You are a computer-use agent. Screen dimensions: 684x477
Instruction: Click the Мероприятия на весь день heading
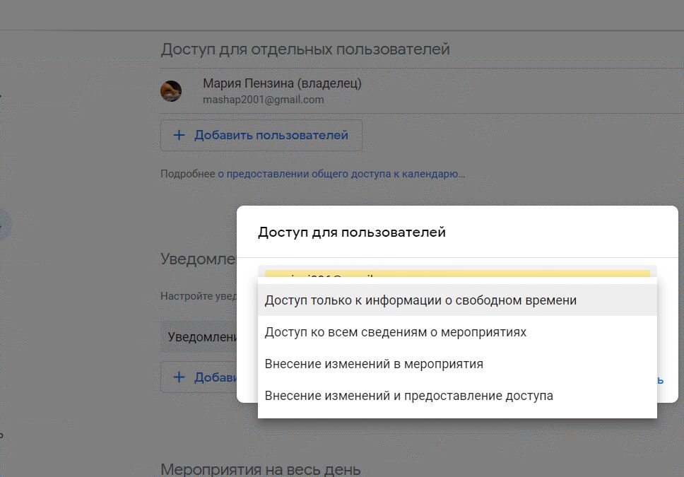pyautogui.click(x=260, y=469)
